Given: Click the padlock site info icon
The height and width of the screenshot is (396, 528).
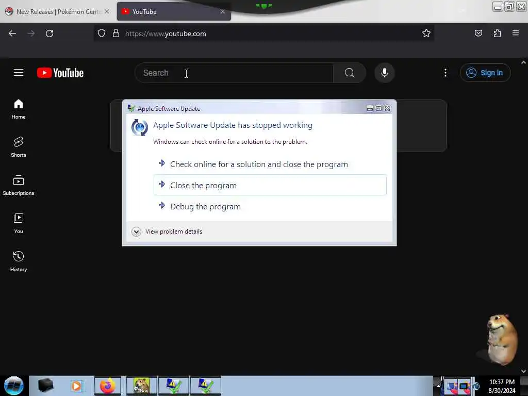Looking at the screenshot, I should point(116,34).
